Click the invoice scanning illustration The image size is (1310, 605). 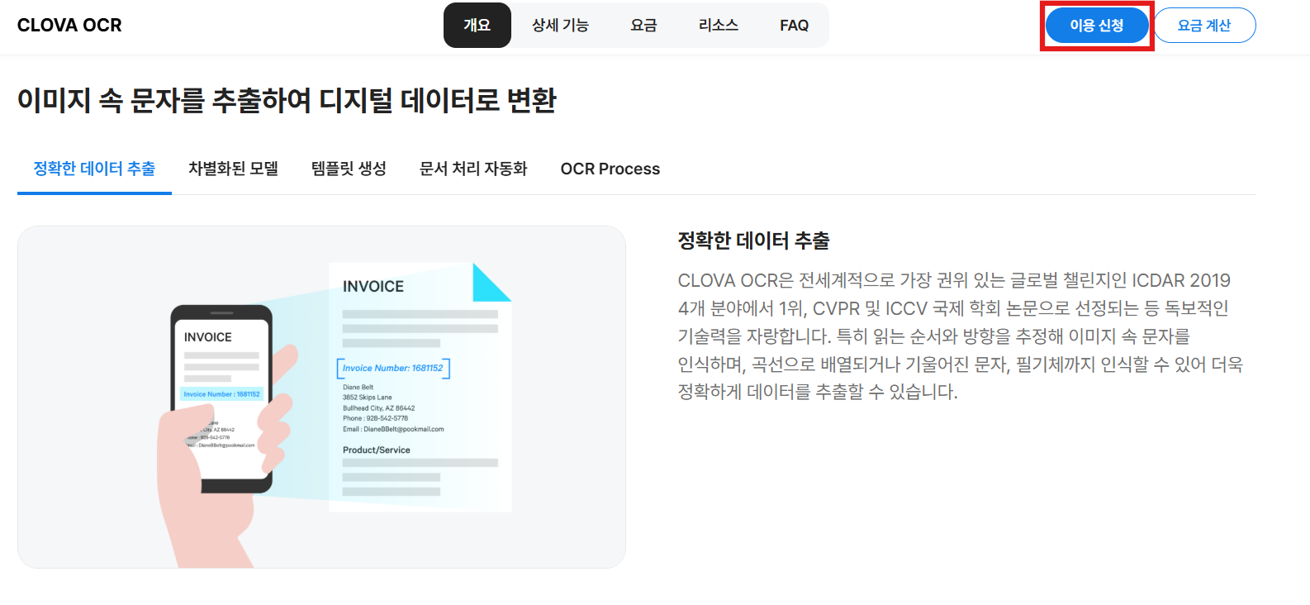coord(321,397)
